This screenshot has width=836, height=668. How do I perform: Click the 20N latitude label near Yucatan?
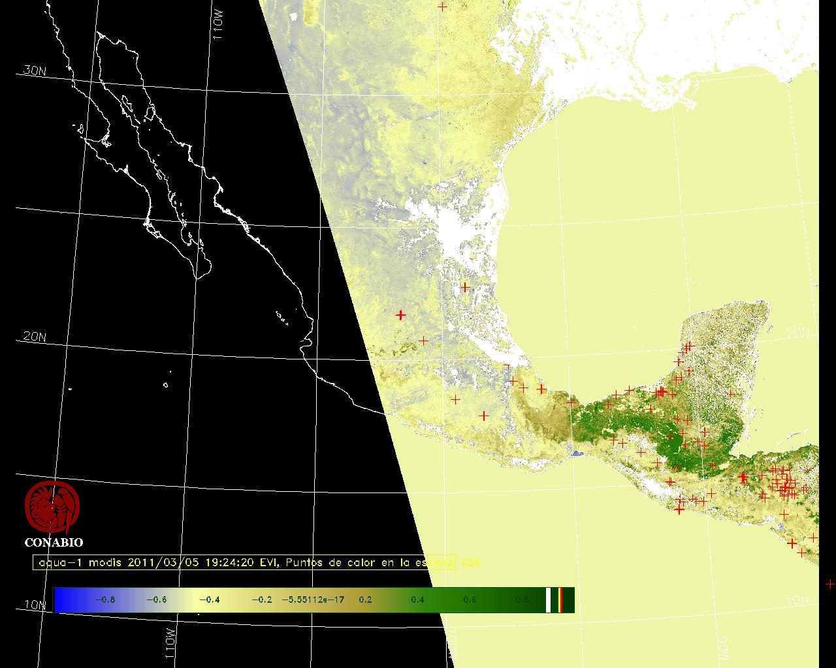pos(797,333)
